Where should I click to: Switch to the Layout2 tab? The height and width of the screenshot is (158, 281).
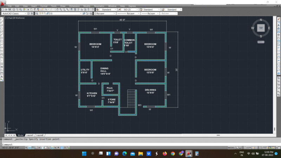[40, 135]
